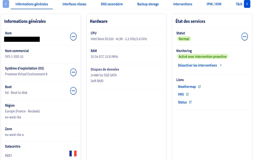
Task: Open the Système d'exploitation options menu
Action: tap(73, 72)
